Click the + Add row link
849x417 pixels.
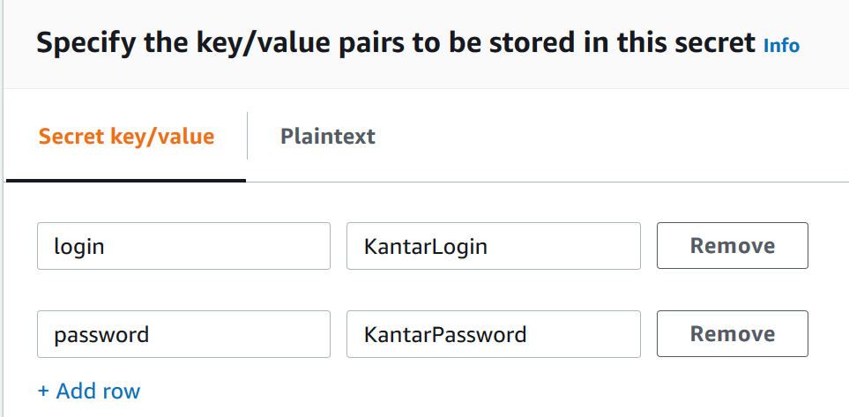click(x=89, y=391)
